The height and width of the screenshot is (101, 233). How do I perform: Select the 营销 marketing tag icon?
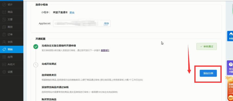(x=4, y=49)
